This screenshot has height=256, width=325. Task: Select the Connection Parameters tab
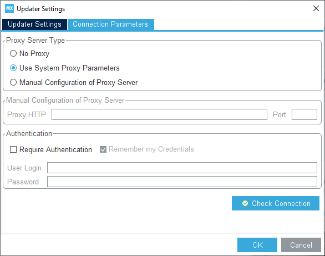point(111,24)
